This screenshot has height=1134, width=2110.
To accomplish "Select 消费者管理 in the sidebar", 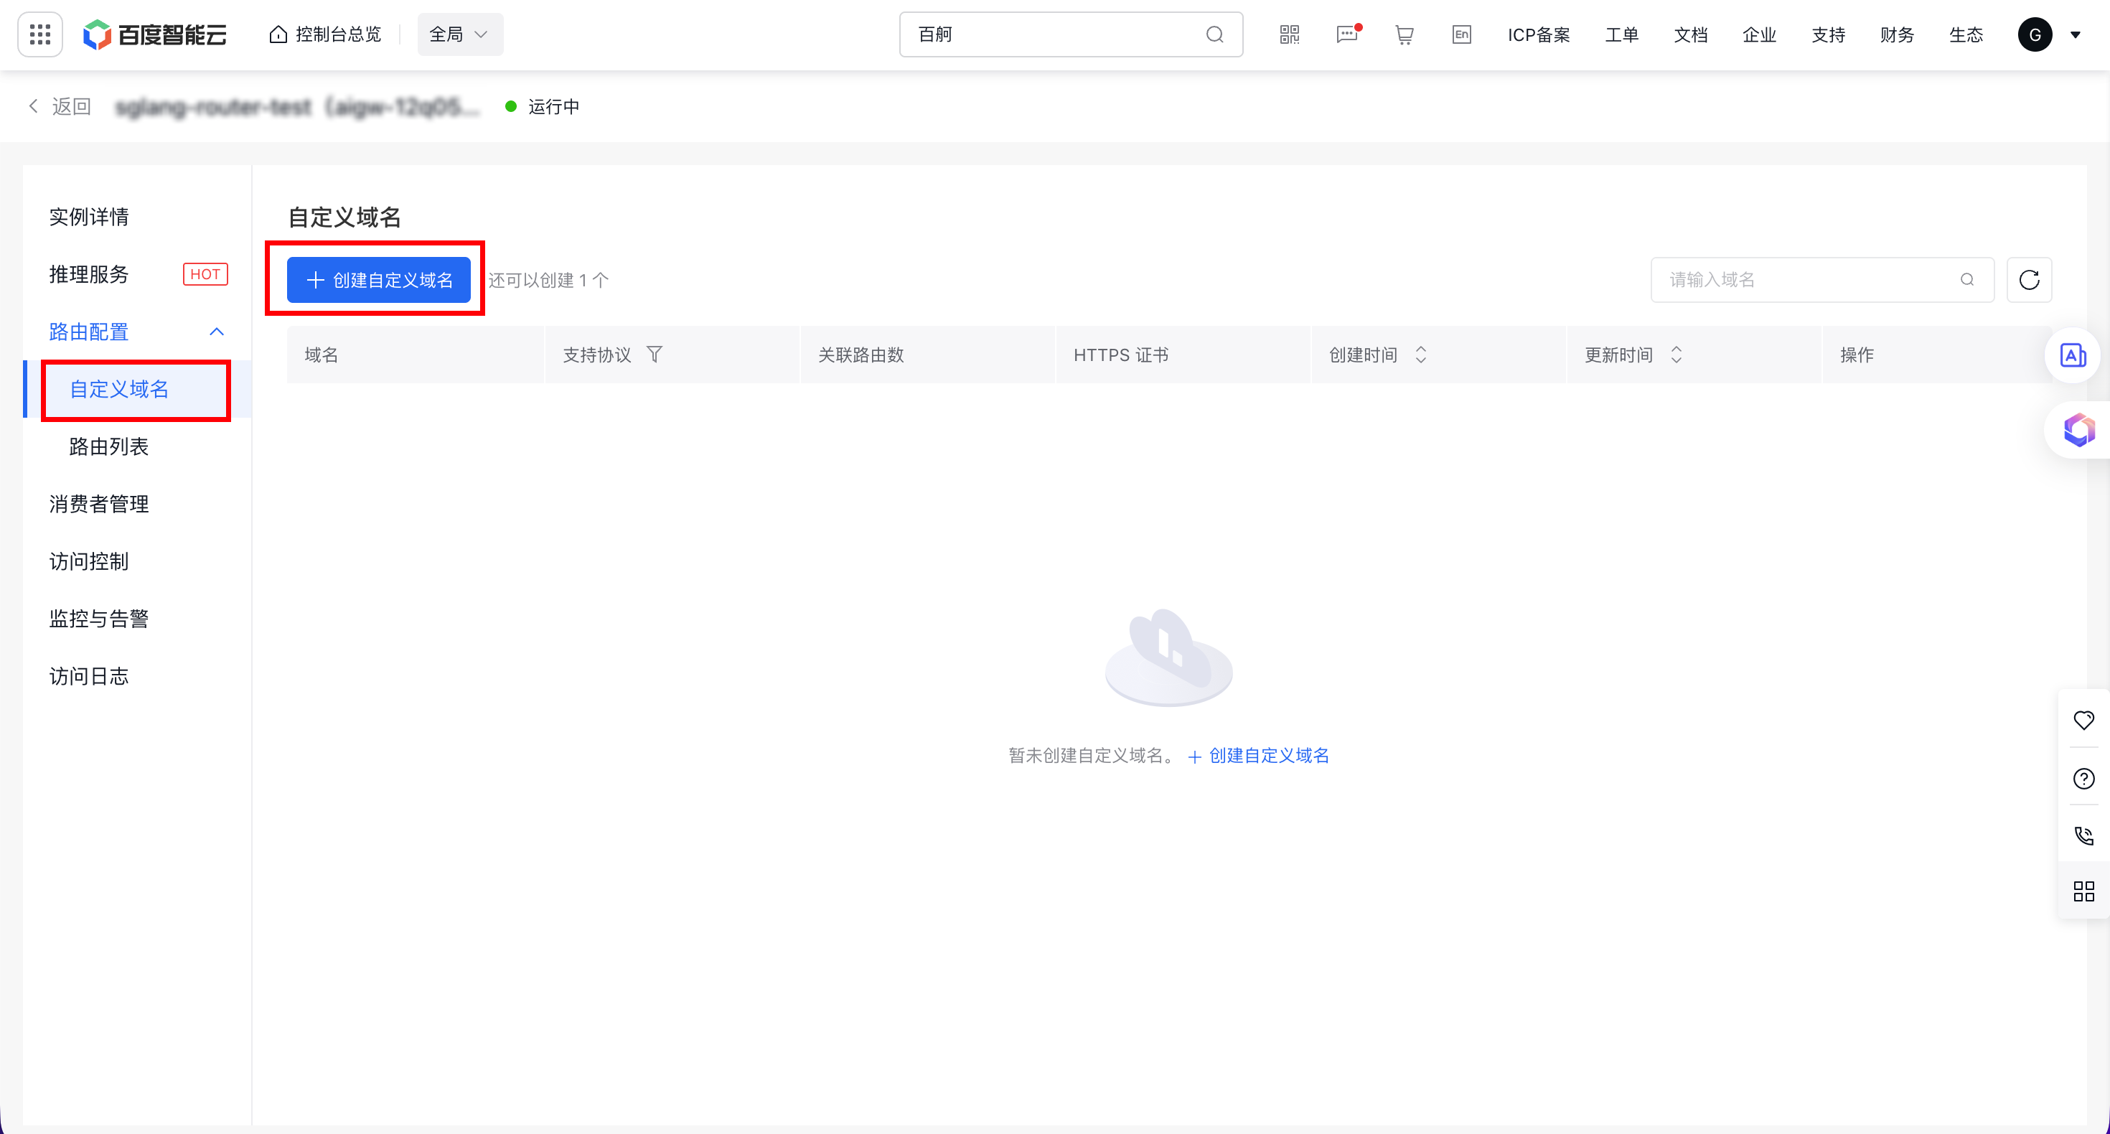I will tap(99, 504).
